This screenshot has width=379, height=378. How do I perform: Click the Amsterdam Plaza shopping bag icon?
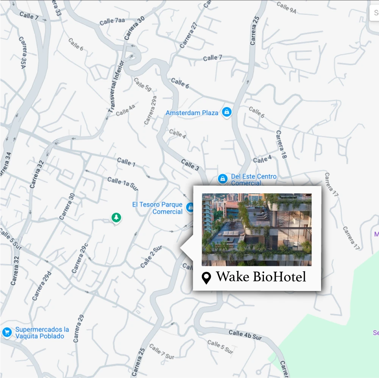coord(227,112)
